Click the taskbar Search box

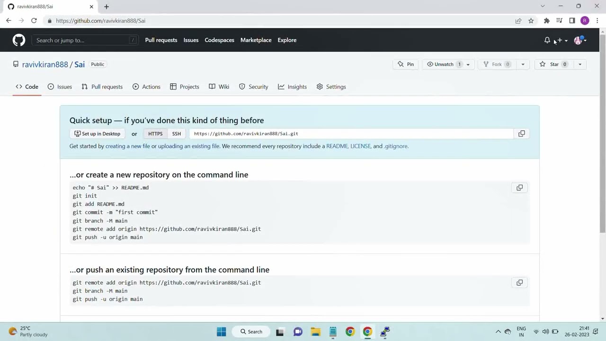(251, 332)
